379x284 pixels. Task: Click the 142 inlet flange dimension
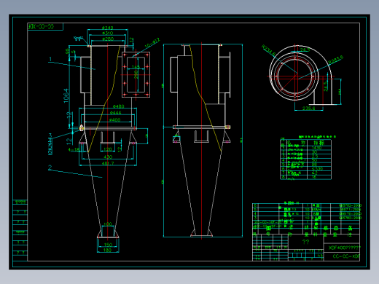[136, 67]
